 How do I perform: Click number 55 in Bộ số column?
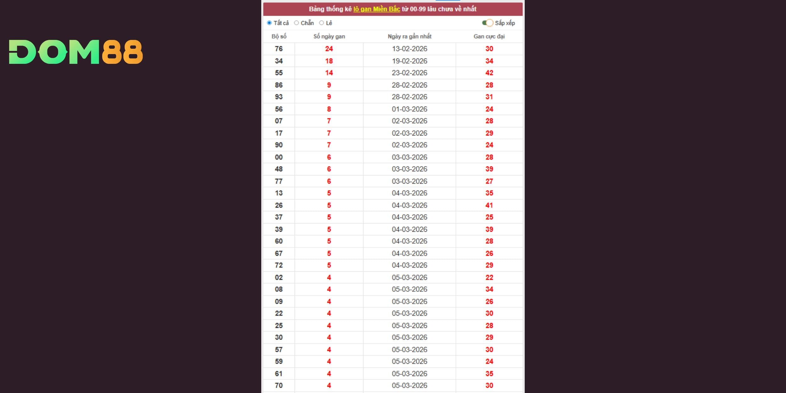[279, 73]
